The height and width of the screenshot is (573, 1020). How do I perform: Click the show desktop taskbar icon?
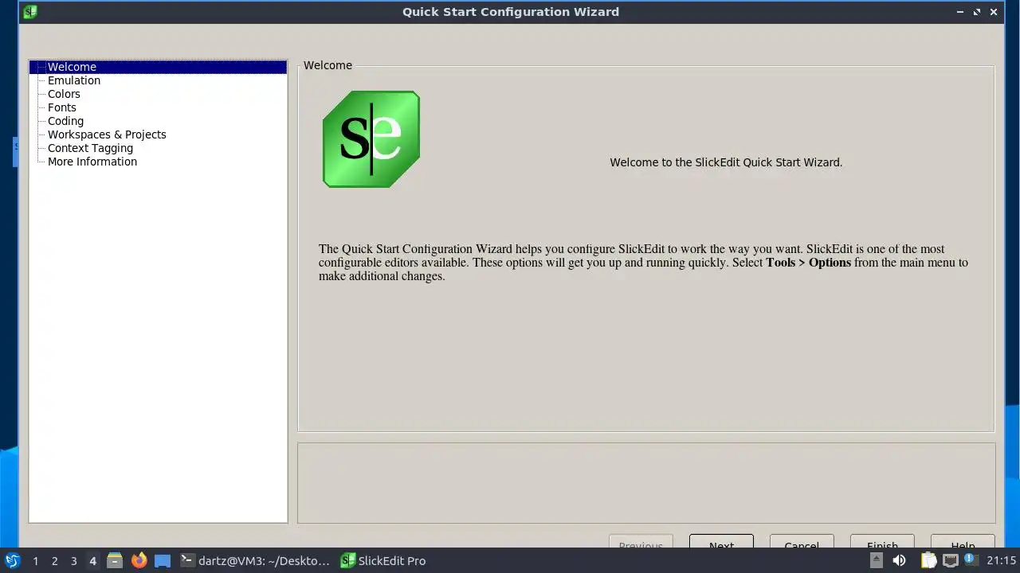(x=163, y=560)
